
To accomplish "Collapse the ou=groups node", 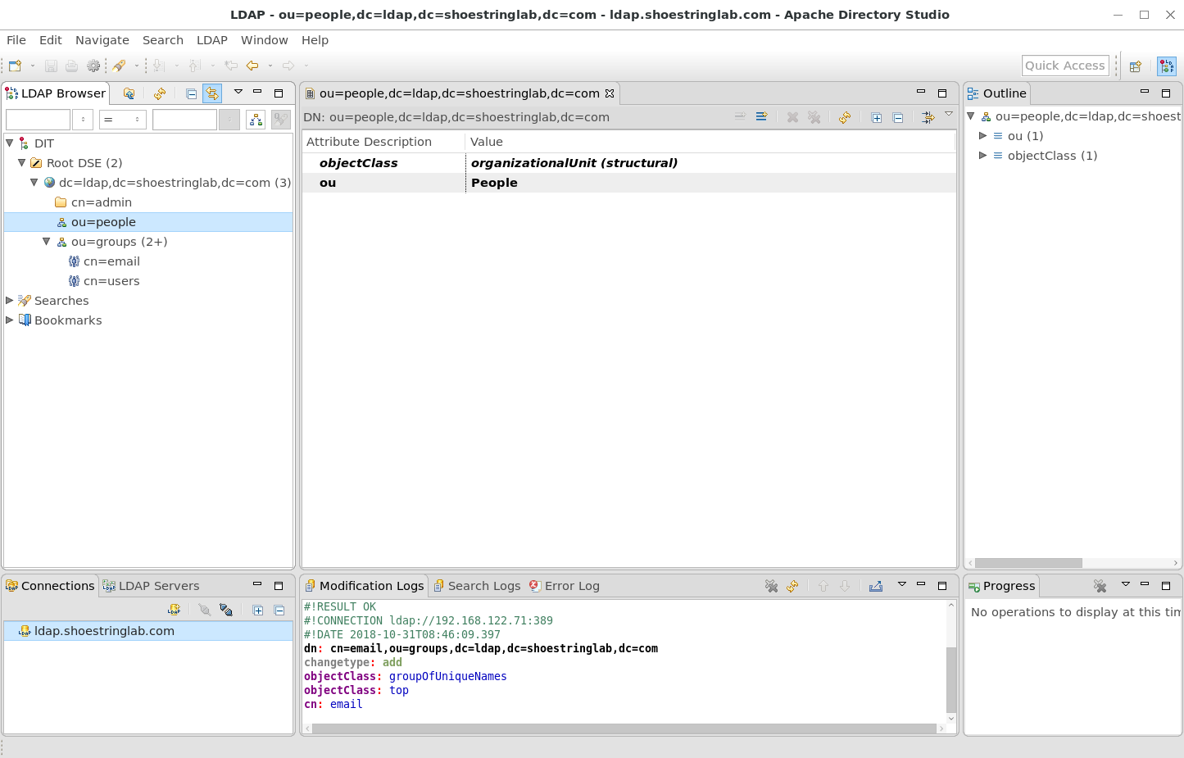I will [x=47, y=241].
